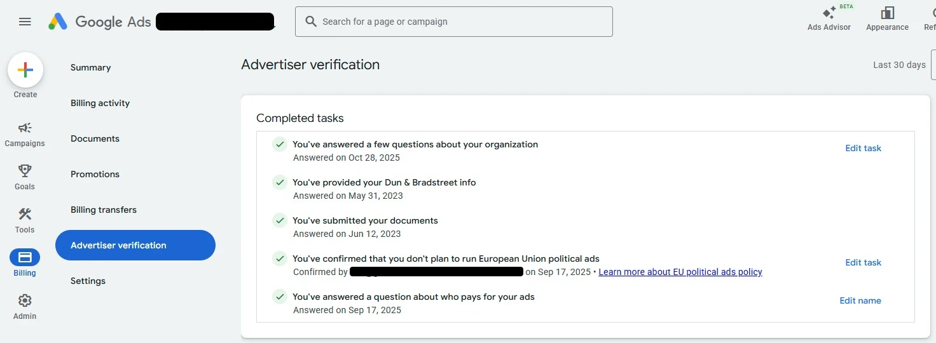Open the Tools wrench icon
This screenshot has width=936, height=343.
(x=25, y=214)
